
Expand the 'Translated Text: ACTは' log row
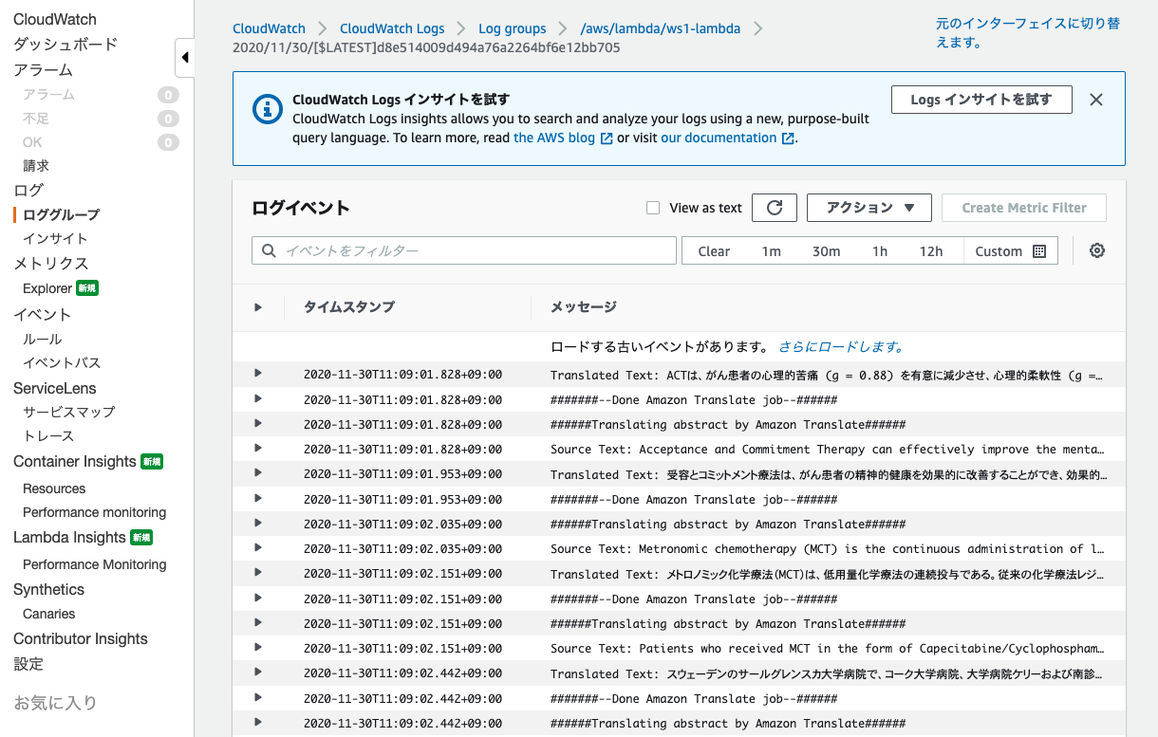[258, 374]
